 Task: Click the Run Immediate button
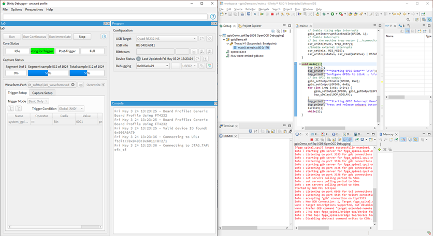60,37
